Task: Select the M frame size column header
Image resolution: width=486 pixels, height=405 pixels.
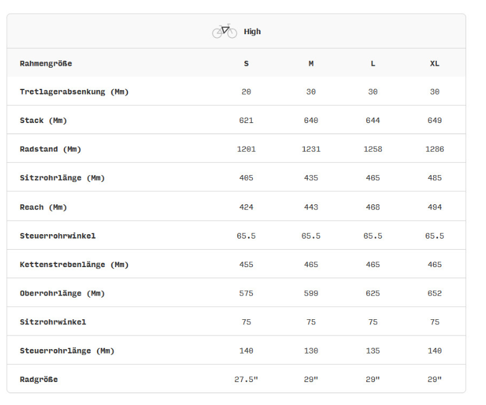Action: coord(311,63)
